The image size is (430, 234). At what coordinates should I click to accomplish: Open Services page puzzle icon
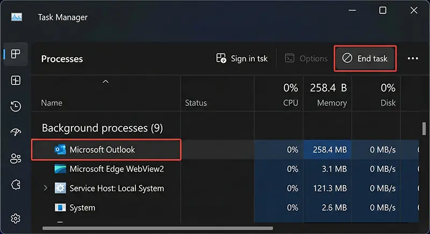coord(16,185)
